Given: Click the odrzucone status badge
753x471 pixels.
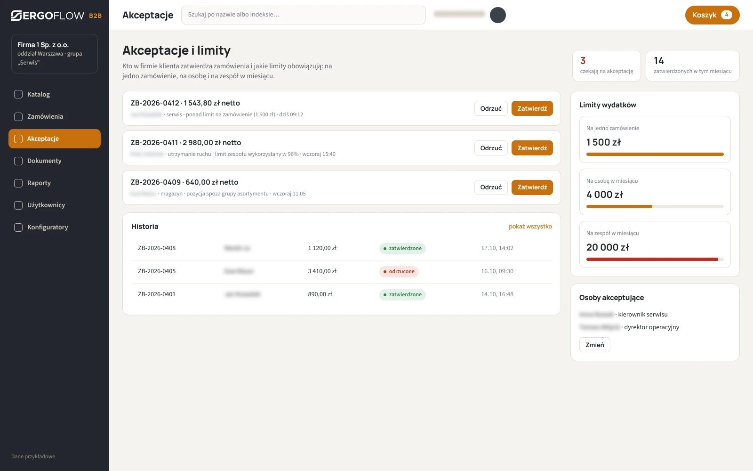Looking at the screenshot, I should point(399,271).
